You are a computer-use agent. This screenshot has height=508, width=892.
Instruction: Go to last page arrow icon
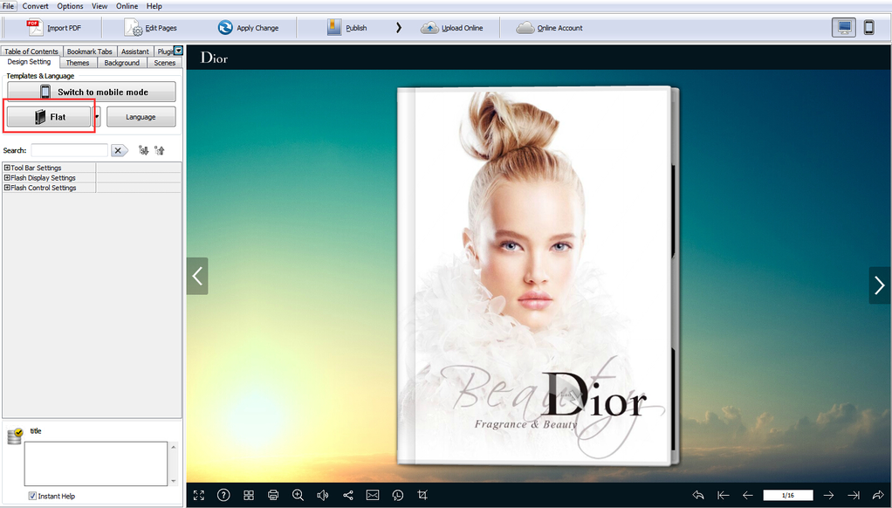854,496
